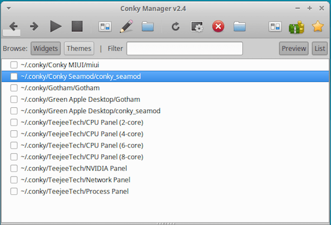Select row TeejeeTech/Process Panel
The image size is (331, 225).
pyautogui.click(x=165, y=191)
